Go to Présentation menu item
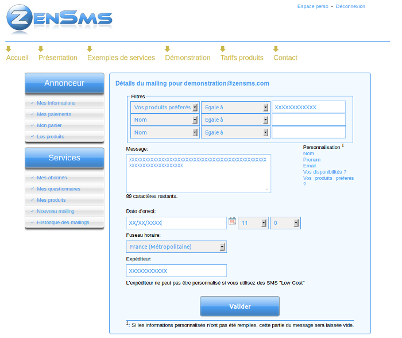Screen dimensions: 402x338 click(x=57, y=57)
